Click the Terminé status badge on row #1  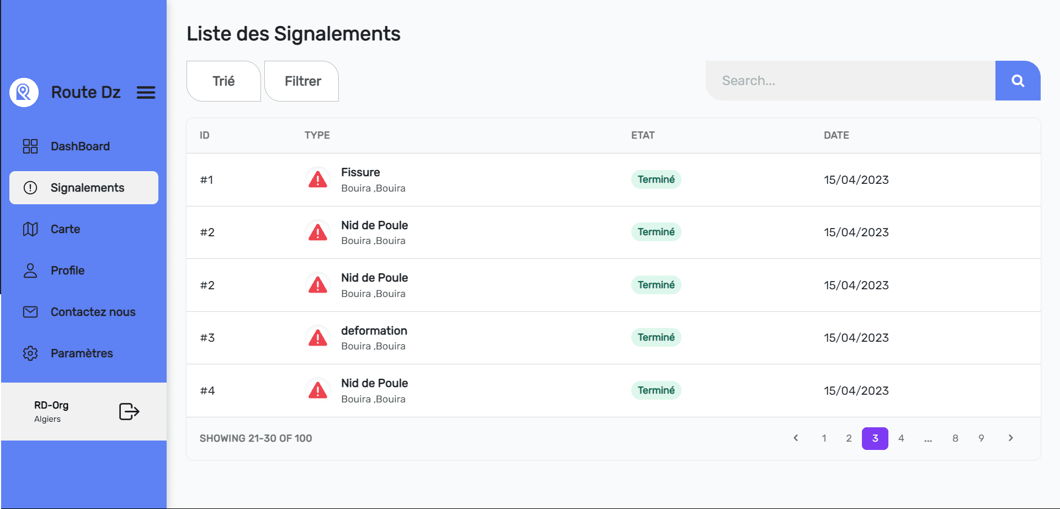656,179
